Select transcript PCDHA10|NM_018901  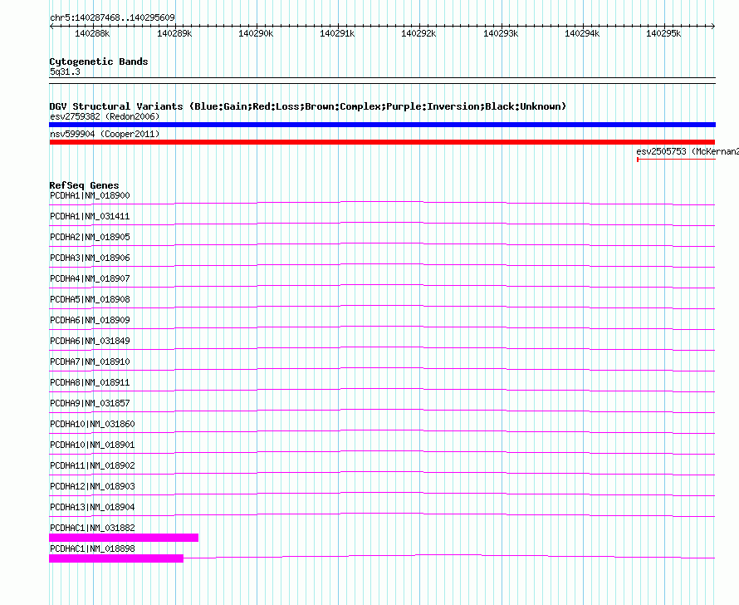(x=92, y=445)
